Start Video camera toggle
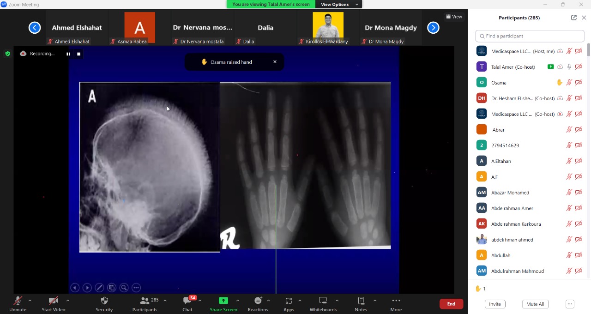Viewport: 591px width, 314px height. click(54, 301)
